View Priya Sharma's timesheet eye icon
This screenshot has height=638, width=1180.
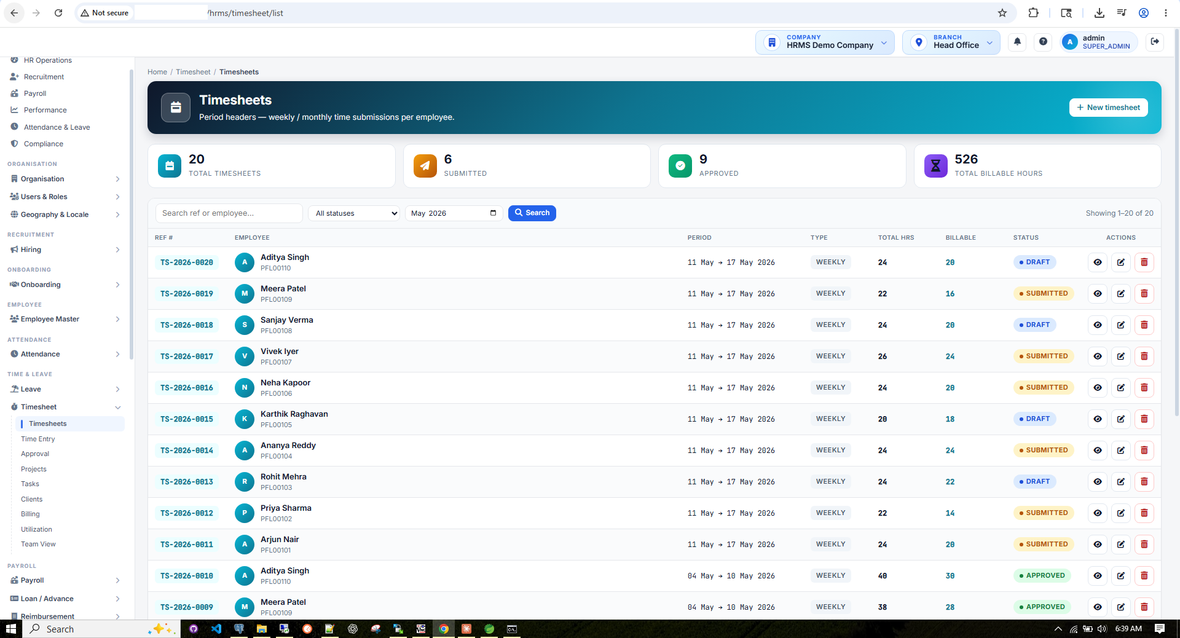coord(1098,513)
